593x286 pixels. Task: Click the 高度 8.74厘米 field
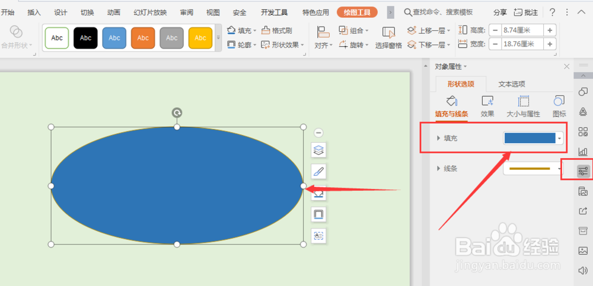(x=522, y=30)
